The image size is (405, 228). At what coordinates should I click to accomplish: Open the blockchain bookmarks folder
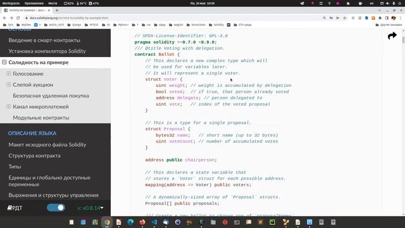tap(196, 25)
